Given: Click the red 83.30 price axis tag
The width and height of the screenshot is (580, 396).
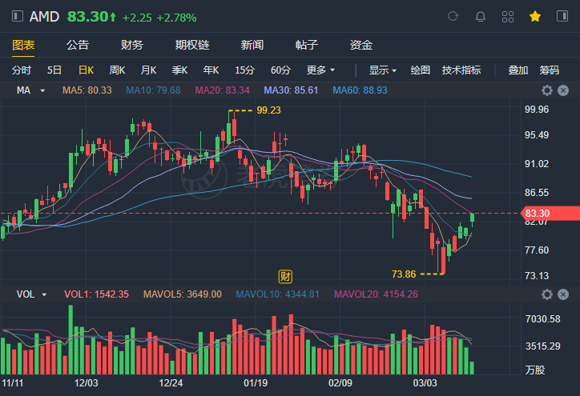Looking at the screenshot, I should point(550,214).
